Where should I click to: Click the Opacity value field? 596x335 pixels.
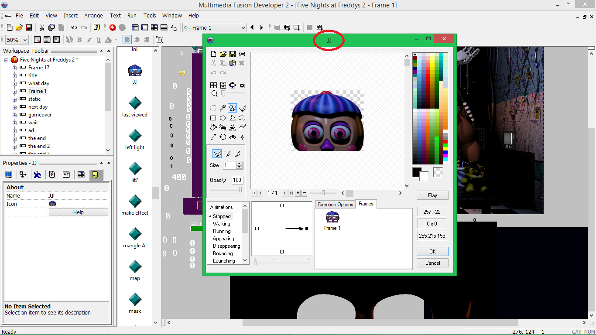[237, 180]
